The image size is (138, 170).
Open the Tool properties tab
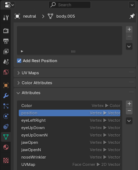(6, 18)
